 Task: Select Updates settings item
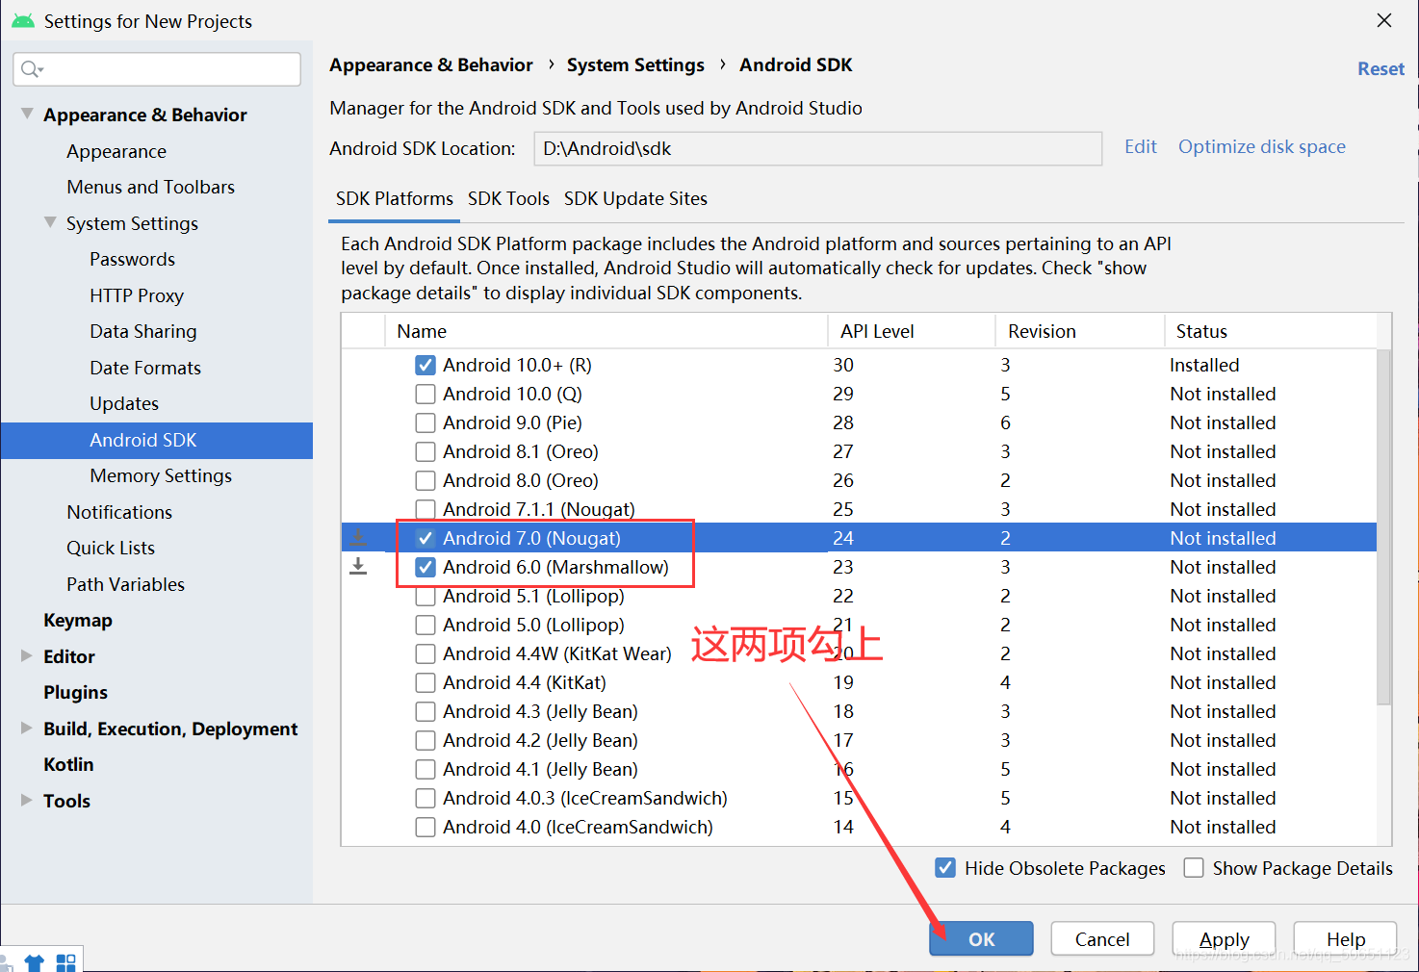tap(124, 403)
